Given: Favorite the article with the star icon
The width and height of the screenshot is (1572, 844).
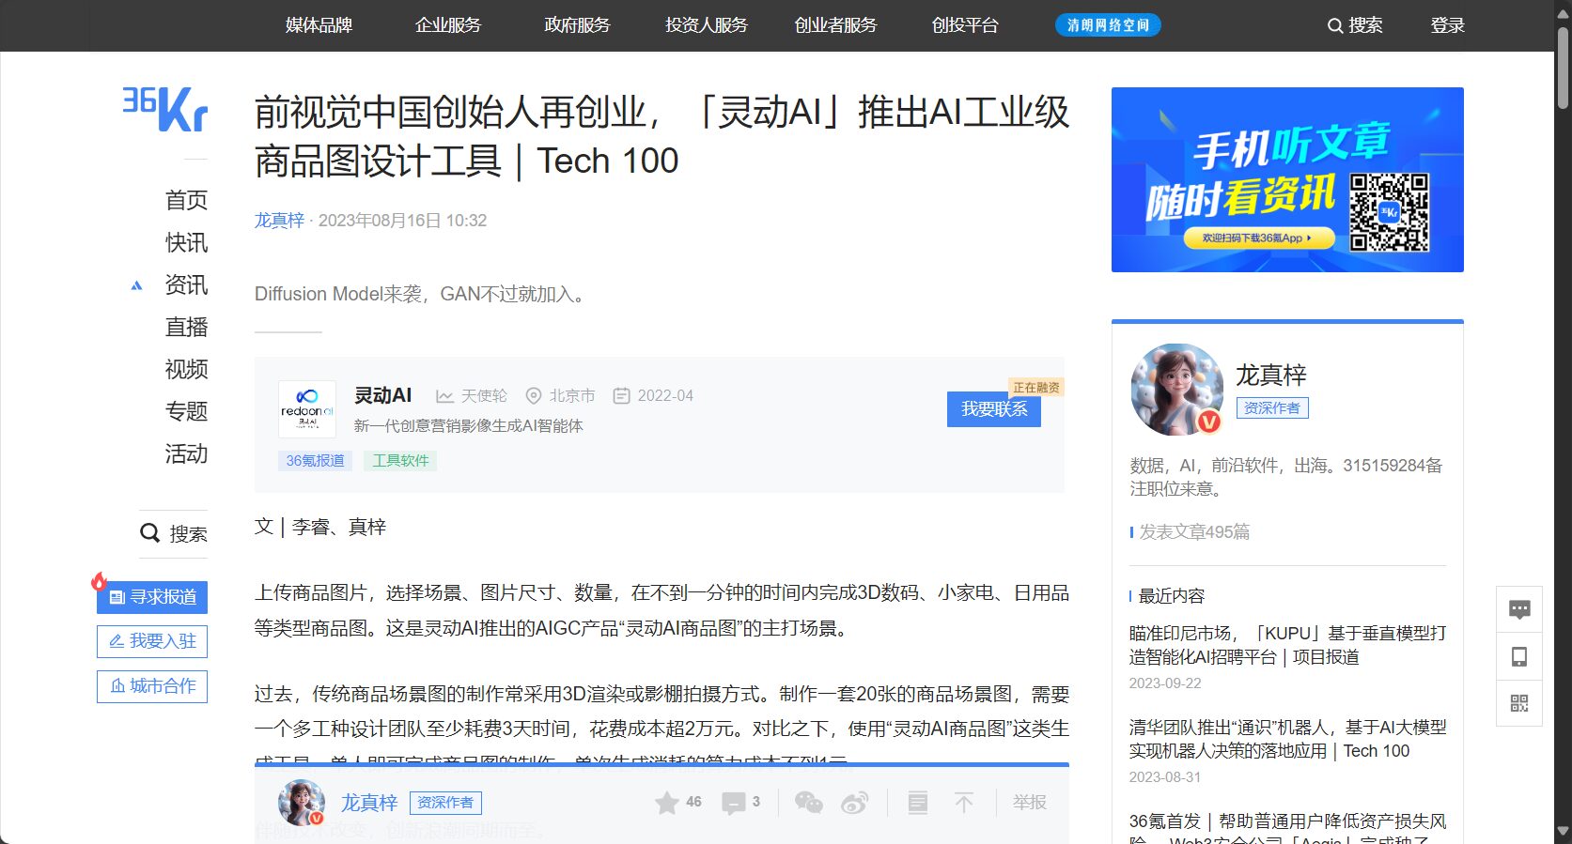Looking at the screenshot, I should tap(667, 803).
